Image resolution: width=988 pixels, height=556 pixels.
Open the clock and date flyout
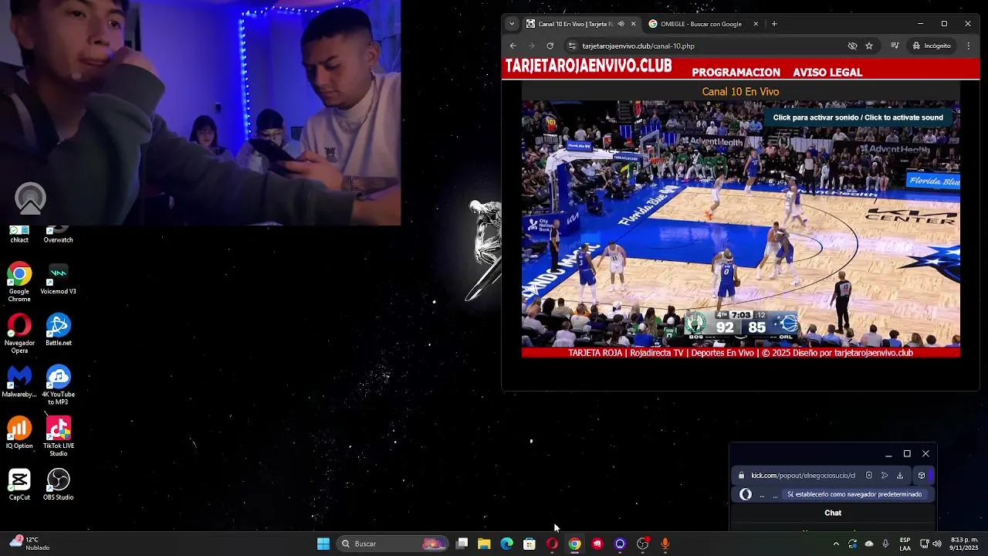(x=964, y=544)
